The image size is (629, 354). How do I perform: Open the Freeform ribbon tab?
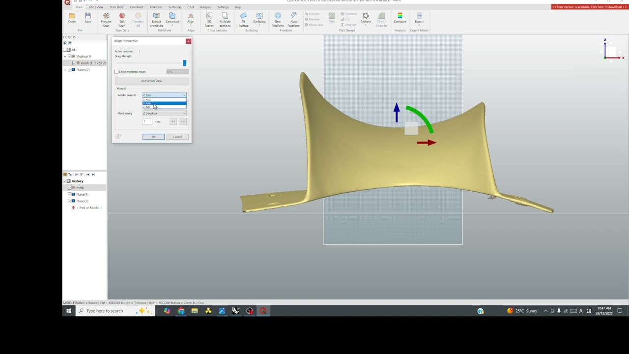click(156, 7)
